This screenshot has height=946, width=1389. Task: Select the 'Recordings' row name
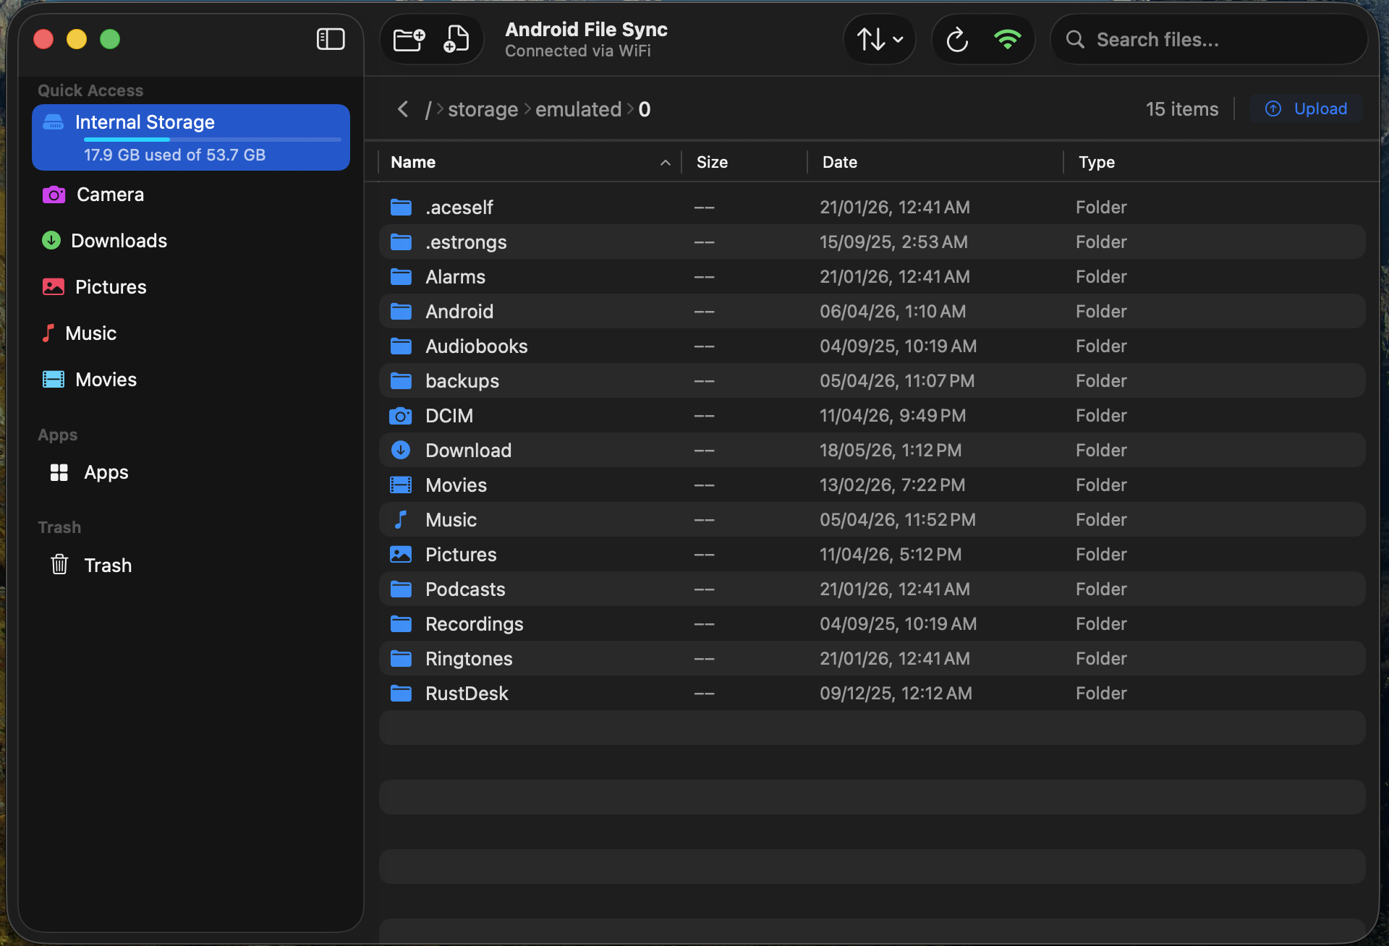point(474,624)
